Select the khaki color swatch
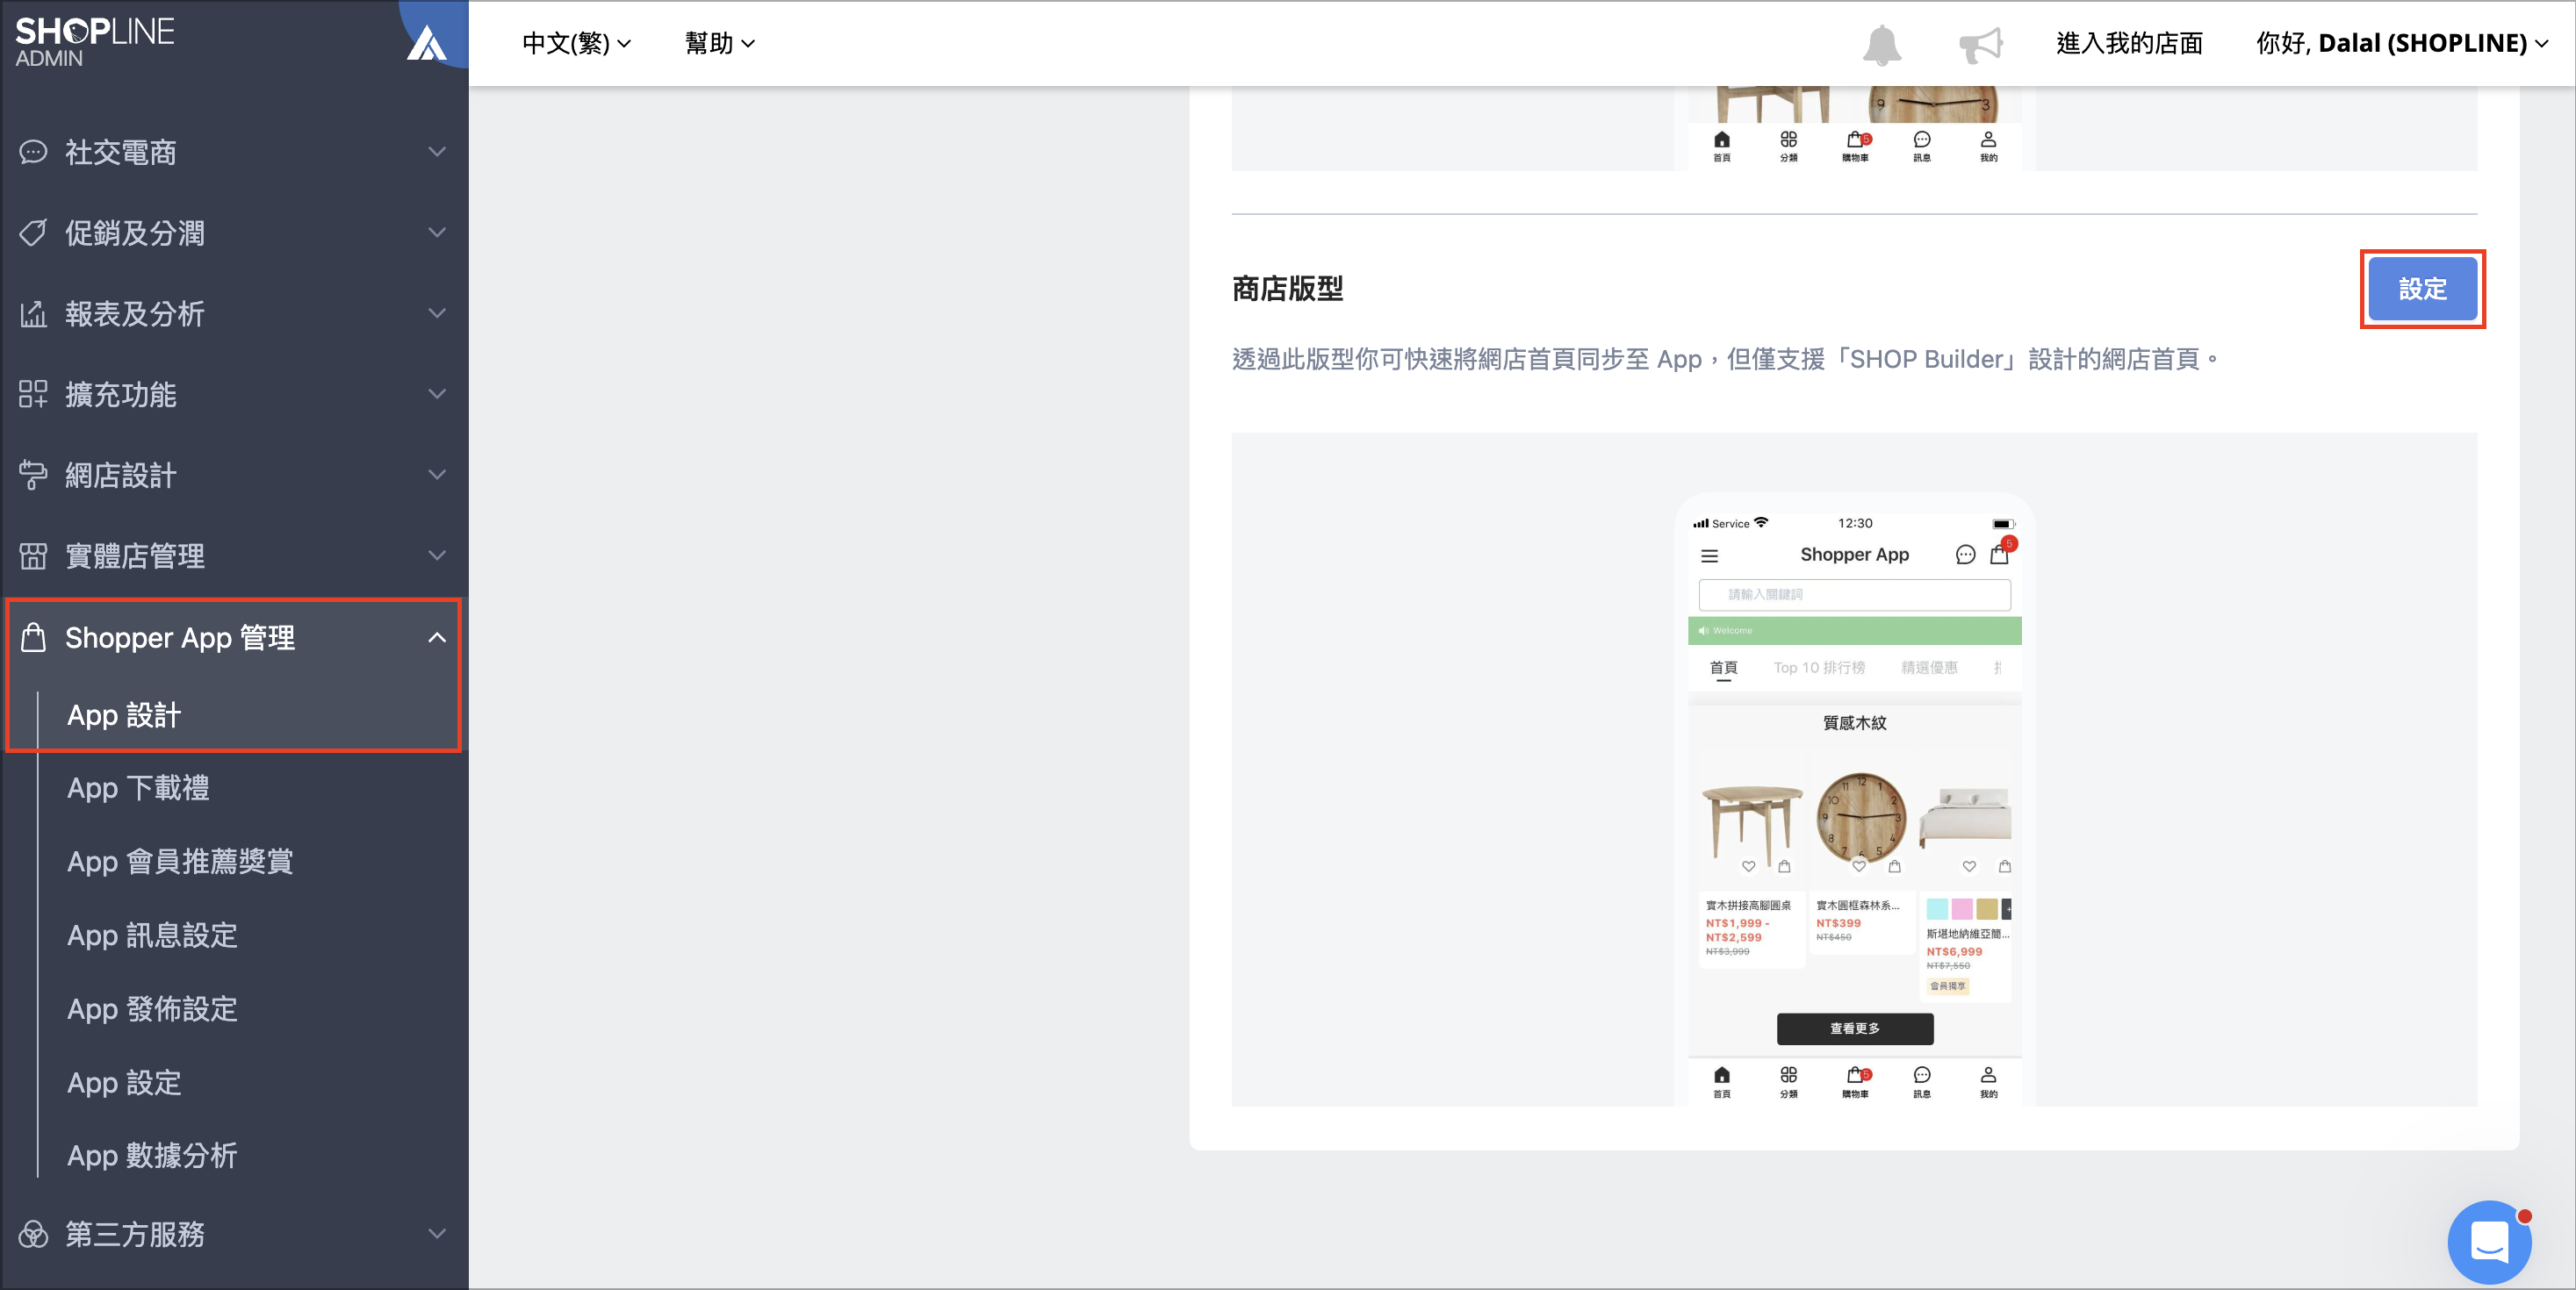The height and width of the screenshot is (1290, 2576). [1987, 909]
